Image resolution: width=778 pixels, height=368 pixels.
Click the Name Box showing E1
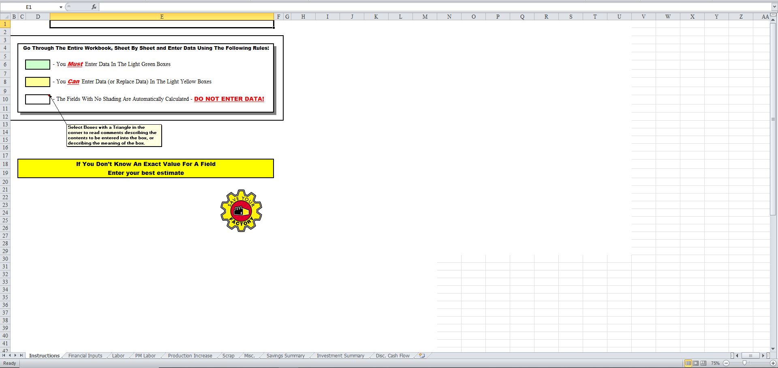point(29,7)
